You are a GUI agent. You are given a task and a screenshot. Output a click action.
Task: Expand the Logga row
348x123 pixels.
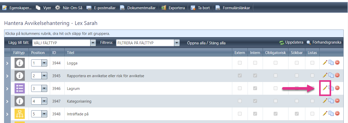pos(7,63)
